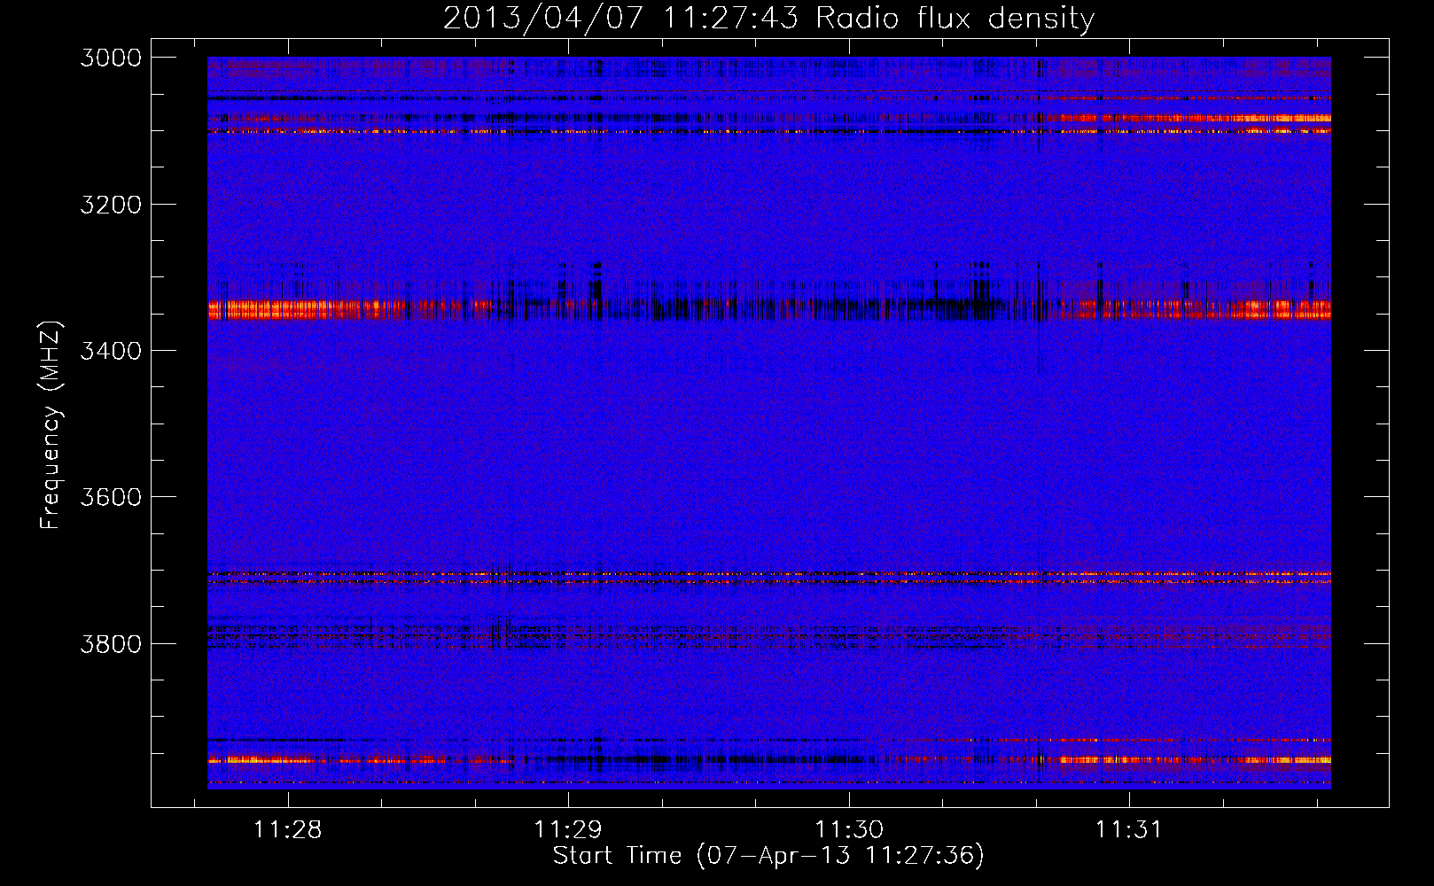Click the 'Start Time (07-Apr-13 11:27:36)' axis title

768,856
